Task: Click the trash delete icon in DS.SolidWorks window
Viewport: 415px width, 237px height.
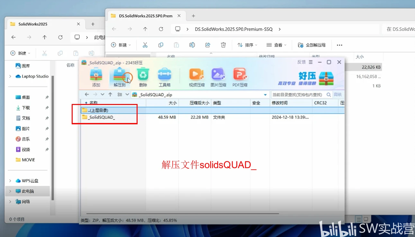Action: click(224, 45)
